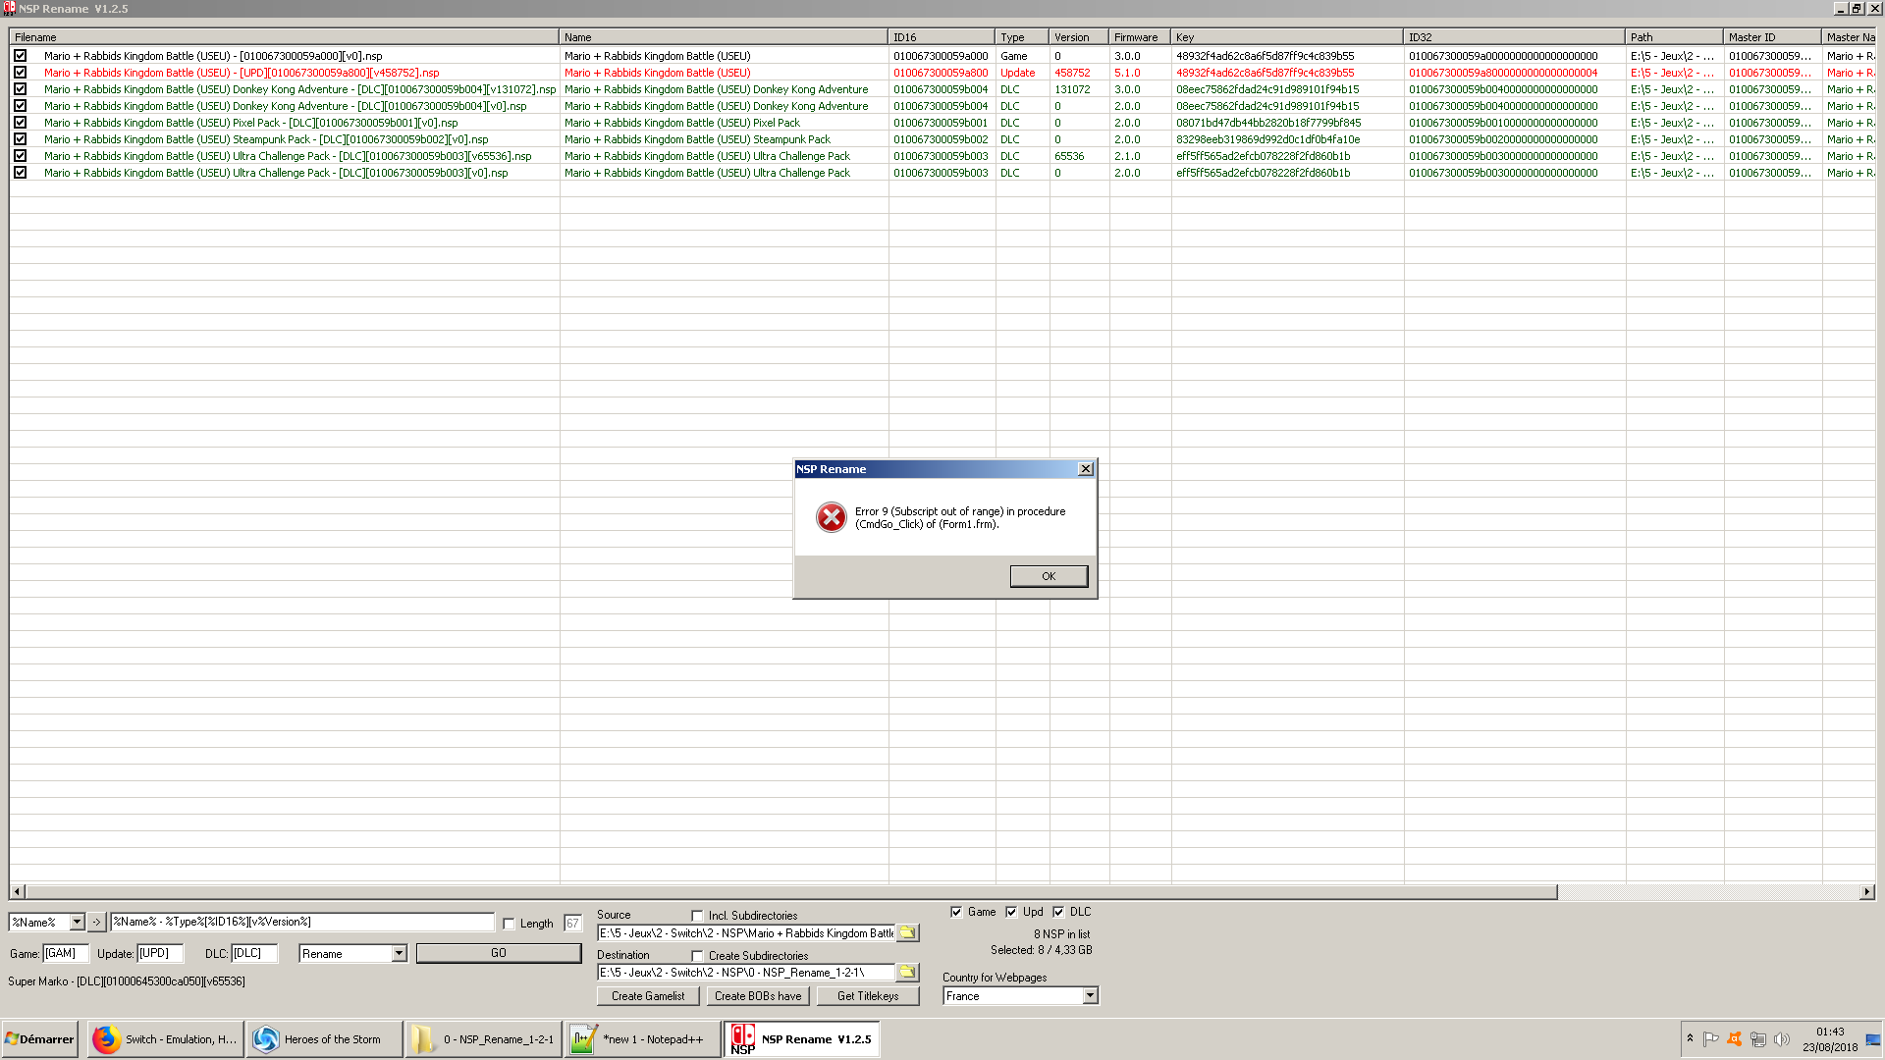Screen dimensions: 1885x1060
Task: Enable the Length checkbox
Action: [x=509, y=924]
